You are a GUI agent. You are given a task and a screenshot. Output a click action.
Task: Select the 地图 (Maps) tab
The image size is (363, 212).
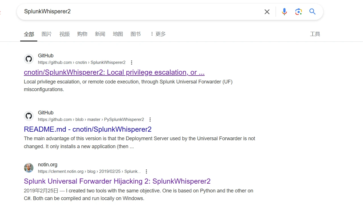[x=118, y=34]
